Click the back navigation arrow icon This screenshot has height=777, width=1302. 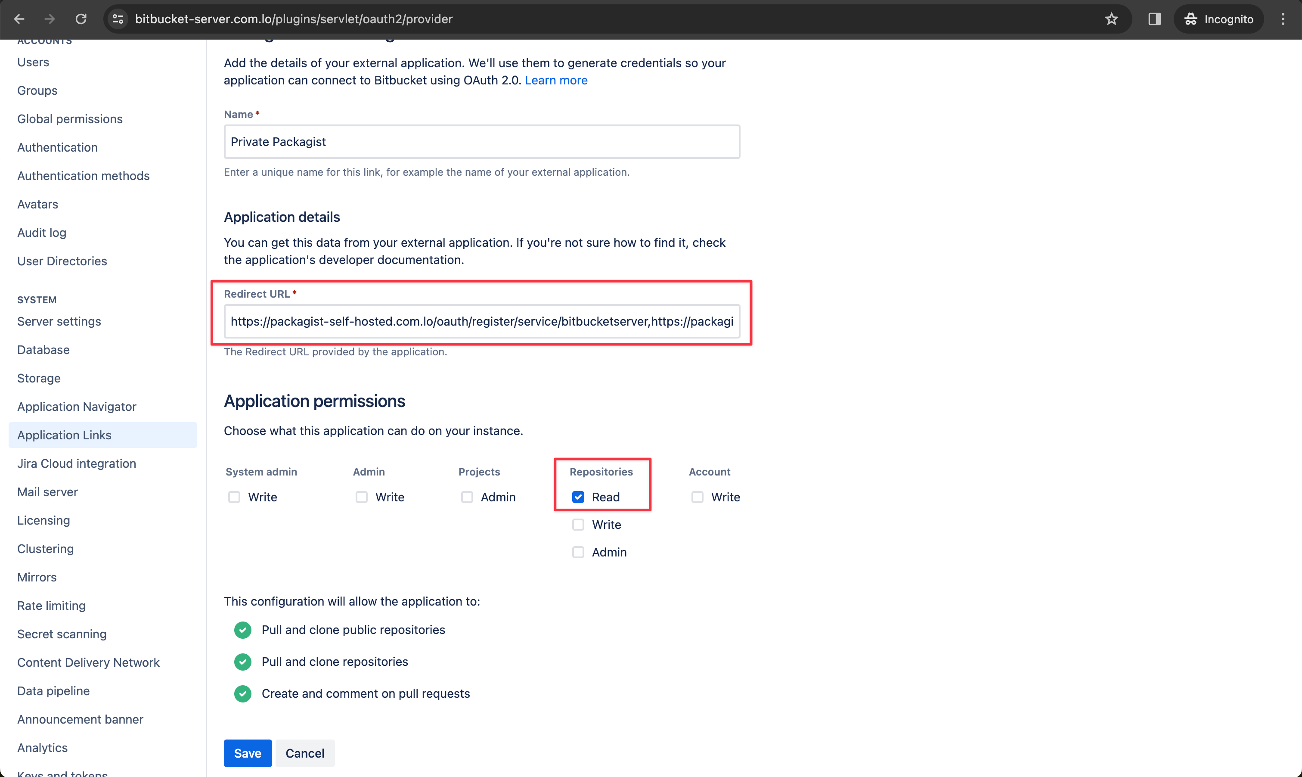coord(19,19)
